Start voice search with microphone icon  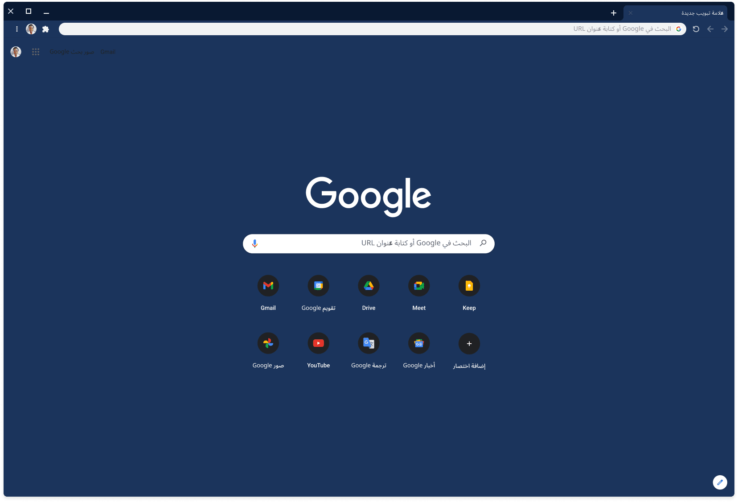(255, 244)
